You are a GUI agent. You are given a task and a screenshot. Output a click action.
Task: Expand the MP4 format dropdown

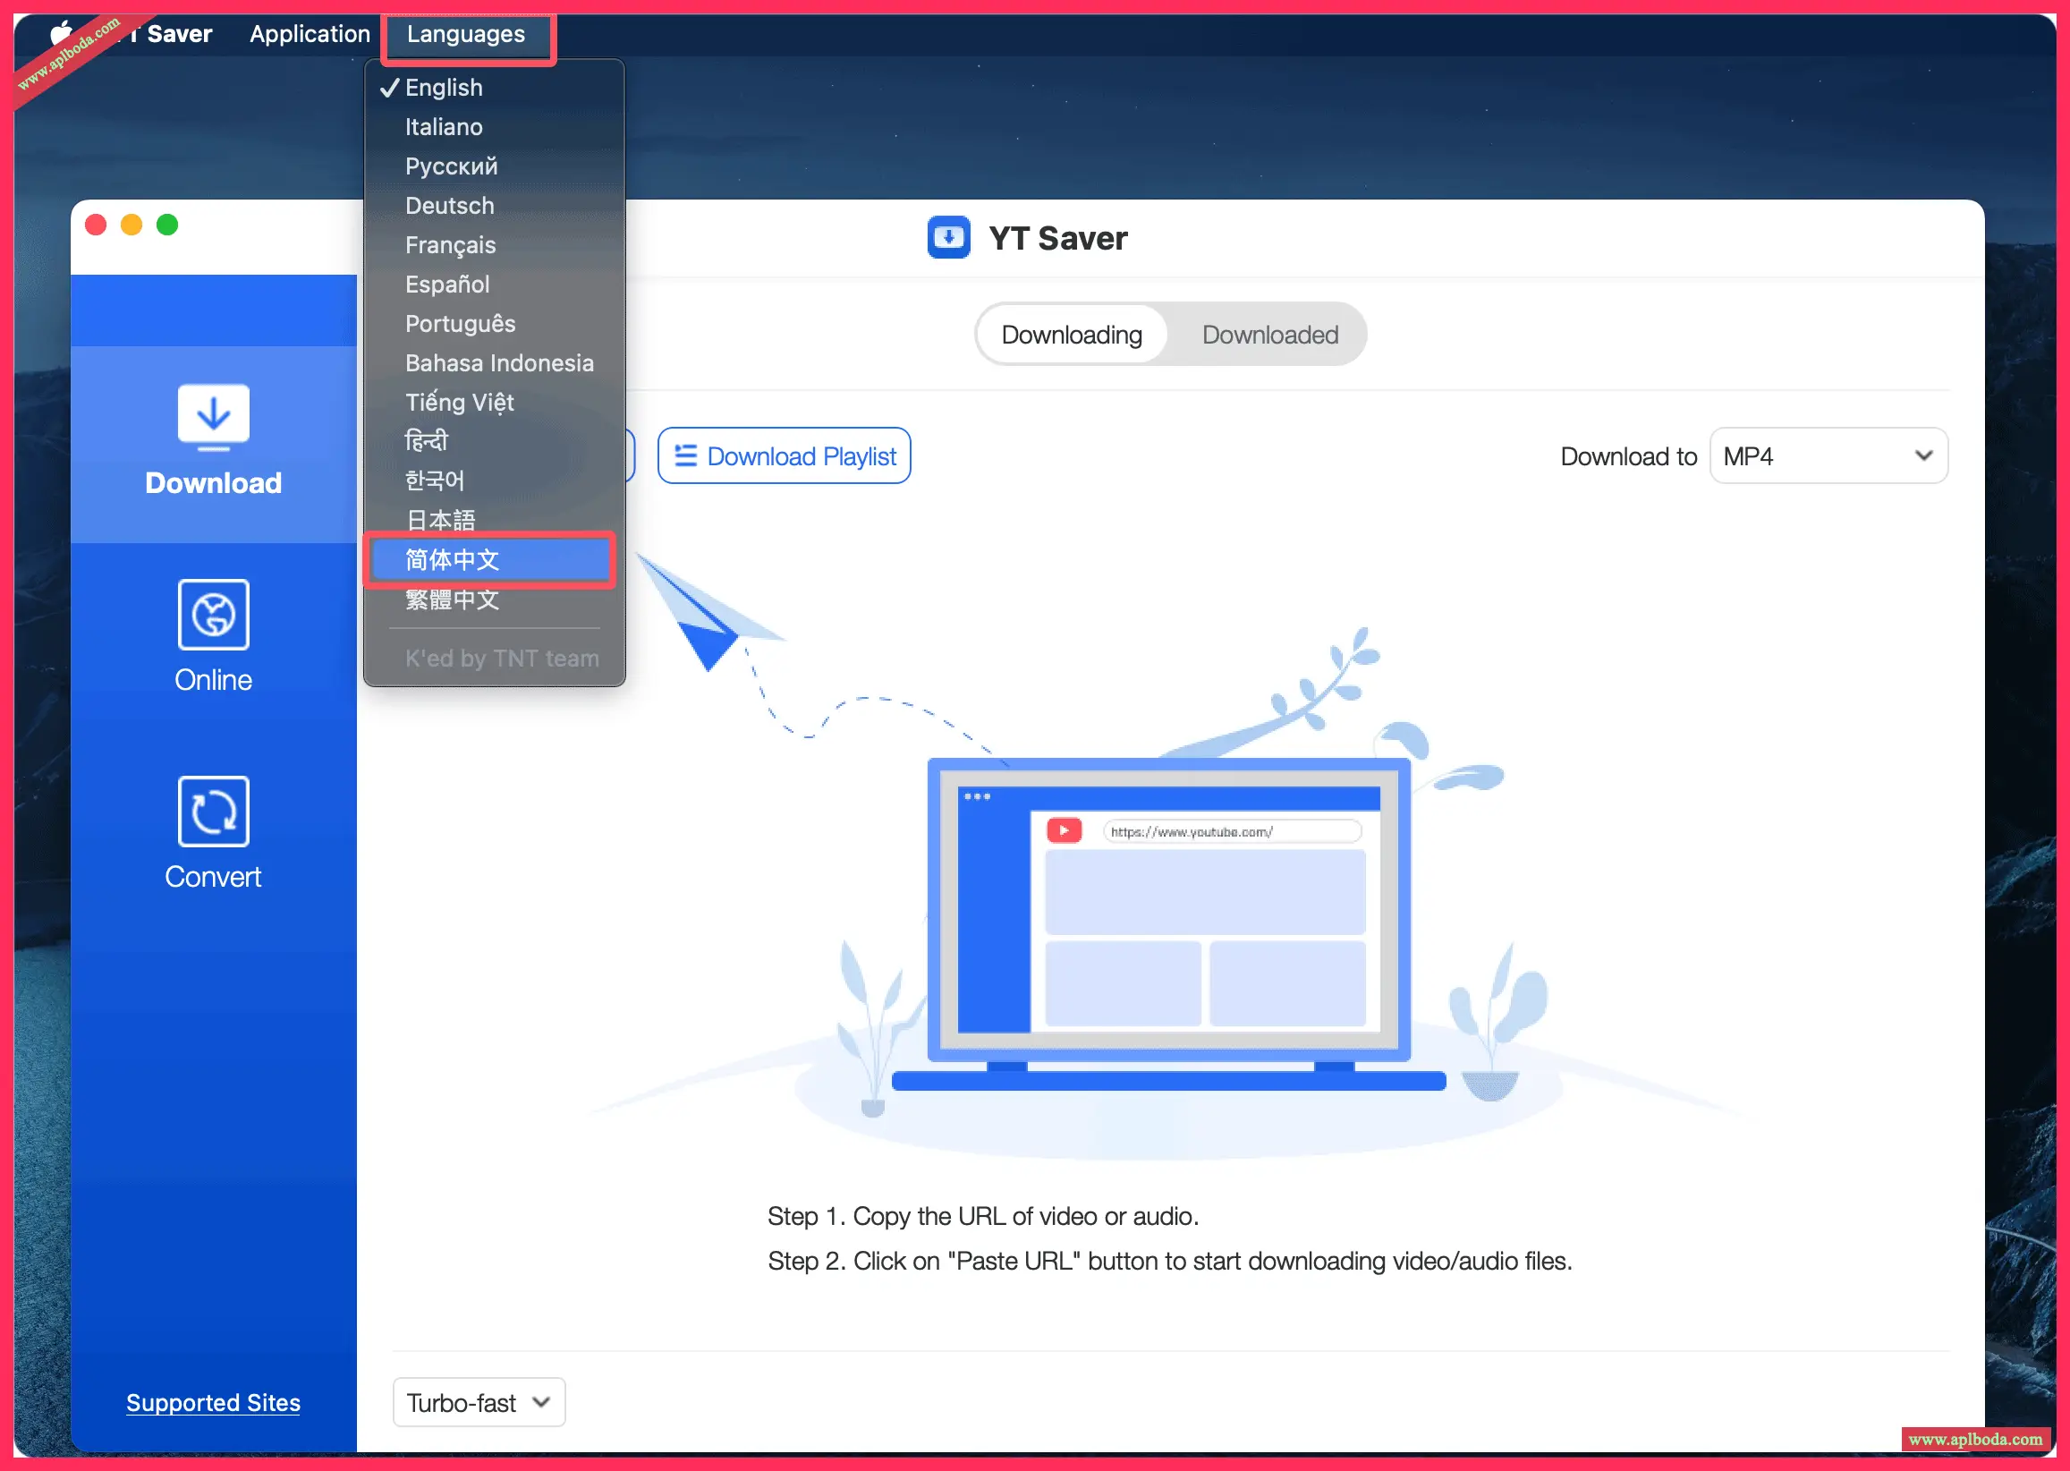pos(1828,455)
